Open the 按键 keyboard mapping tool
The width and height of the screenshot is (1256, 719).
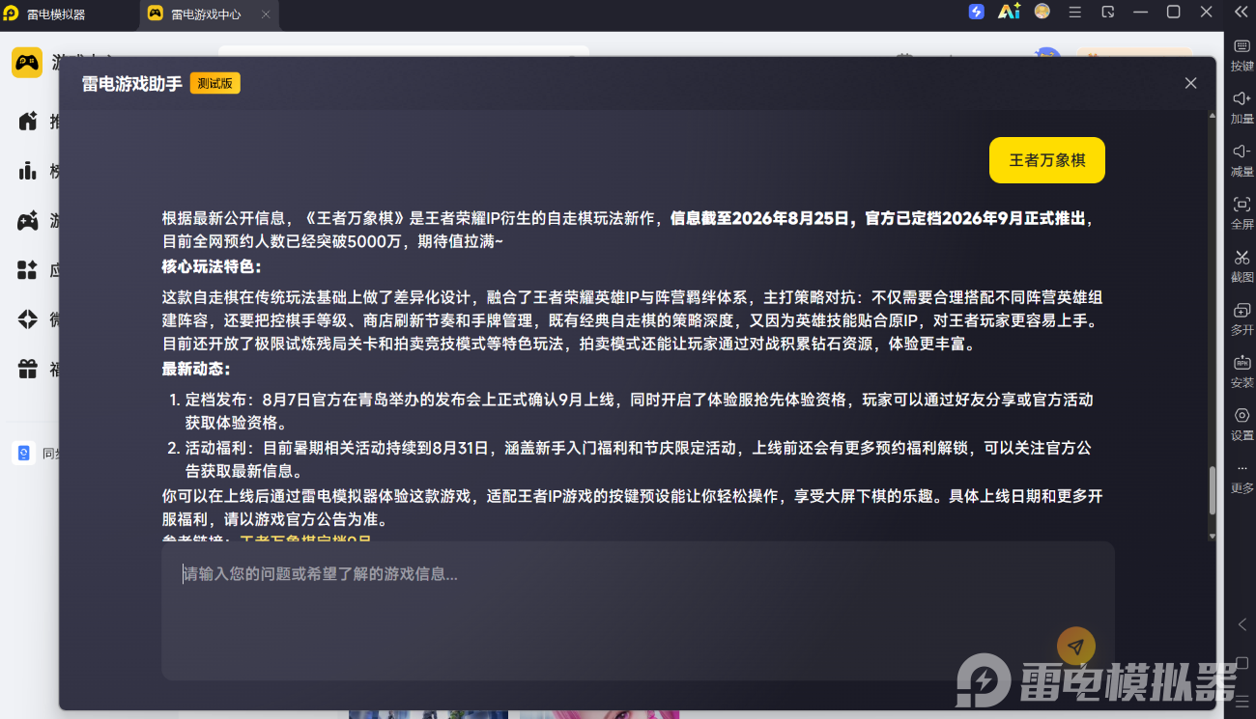(x=1242, y=55)
